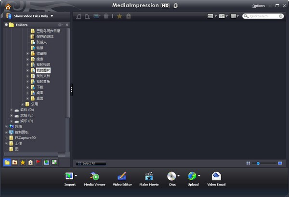This screenshot has height=197, width=289.
Task: Expand the FSCapture90 folder
Action: 6,138
